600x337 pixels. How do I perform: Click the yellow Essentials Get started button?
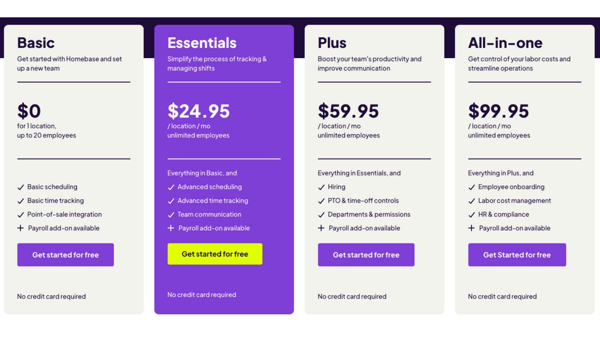coord(215,254)
